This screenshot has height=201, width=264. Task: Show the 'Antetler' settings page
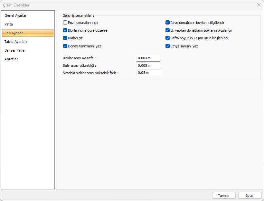click(11, 59)
